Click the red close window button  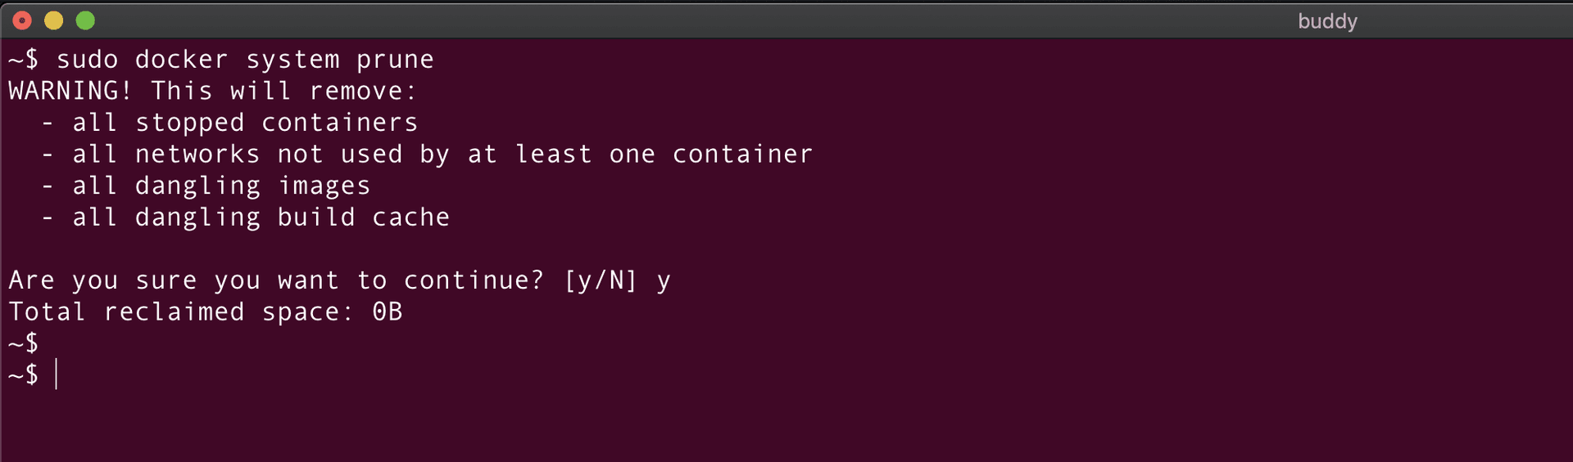click(22, 20)
